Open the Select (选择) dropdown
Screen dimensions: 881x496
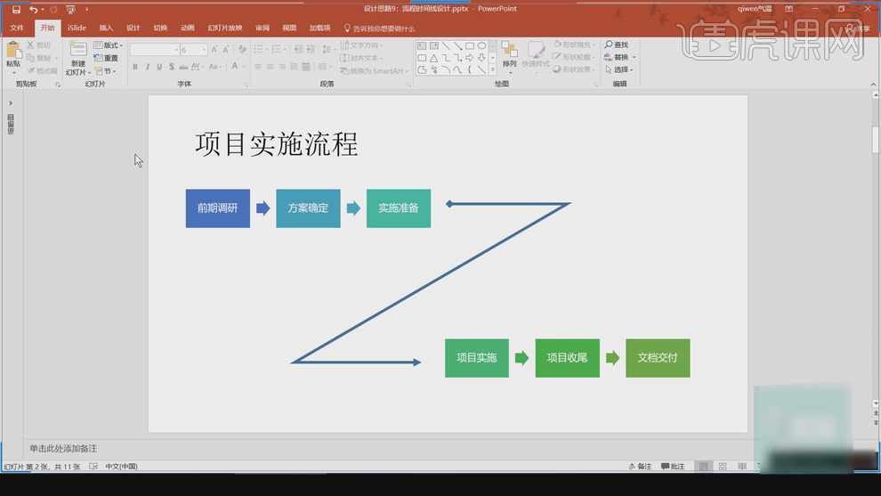pos(619,69)
